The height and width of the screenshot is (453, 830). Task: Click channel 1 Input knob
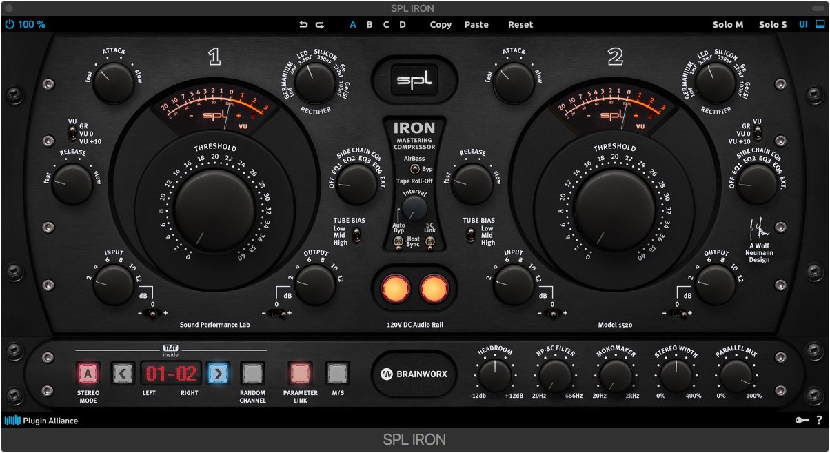tap(112, 285)
